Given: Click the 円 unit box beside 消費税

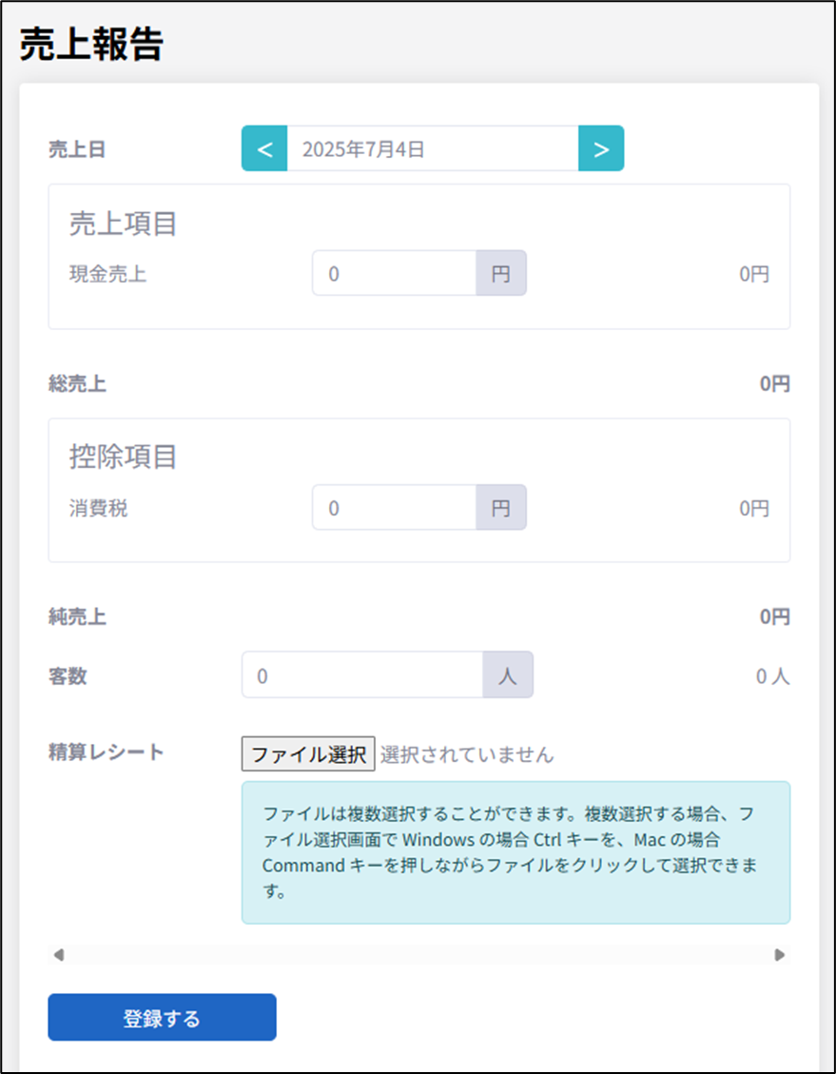Looking at the screenshot, I should click(x=501, y=508).
